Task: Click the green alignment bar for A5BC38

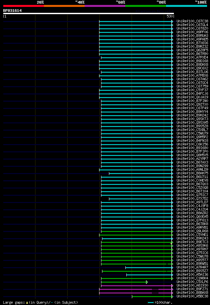Action: (152, 296)
